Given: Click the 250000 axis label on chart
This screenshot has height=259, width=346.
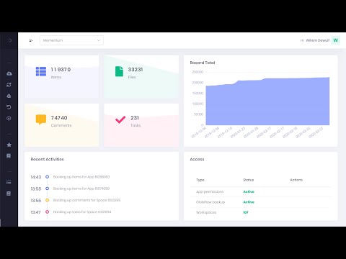Looking at the screenshot, I should pyautogui.click(x=198, y=72).
